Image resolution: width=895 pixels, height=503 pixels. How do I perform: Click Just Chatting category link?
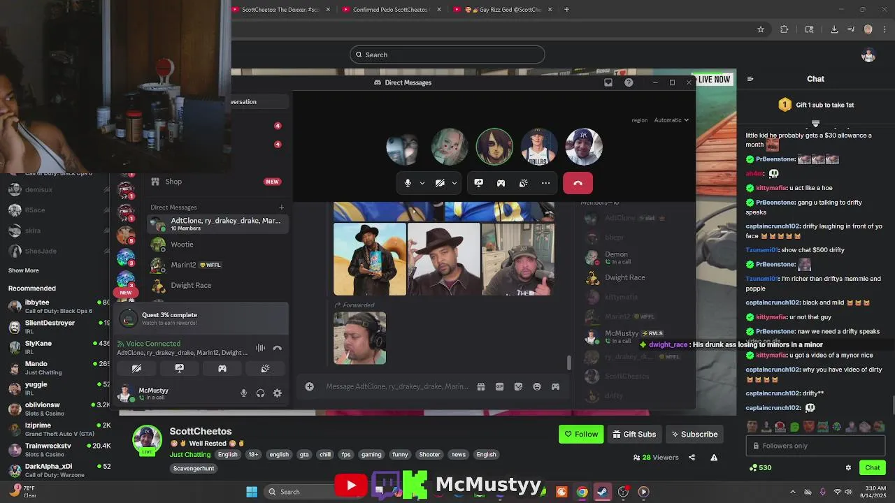coord(191,454)
